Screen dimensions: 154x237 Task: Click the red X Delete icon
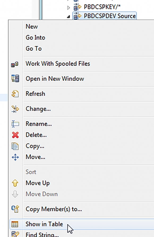pos(15,135)
